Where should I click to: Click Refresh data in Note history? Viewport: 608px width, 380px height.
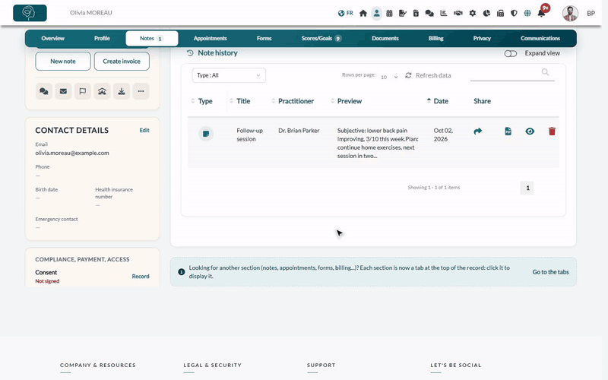pos(428,75)
